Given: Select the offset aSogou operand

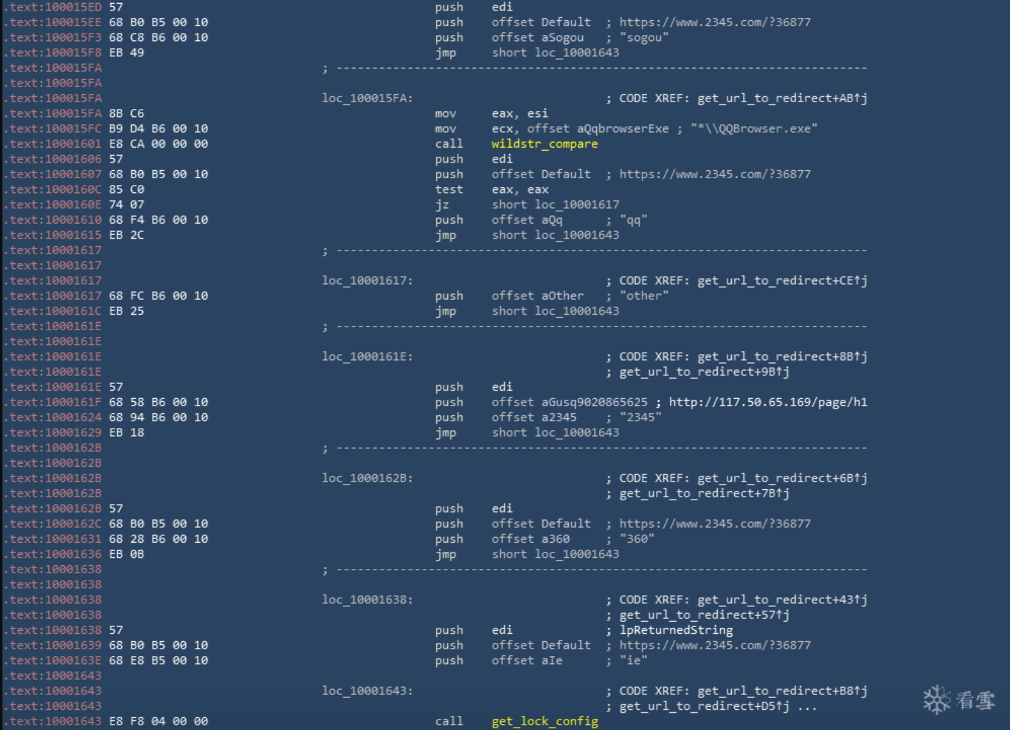Looking at the screenshot, I should [x=537, y=37].
